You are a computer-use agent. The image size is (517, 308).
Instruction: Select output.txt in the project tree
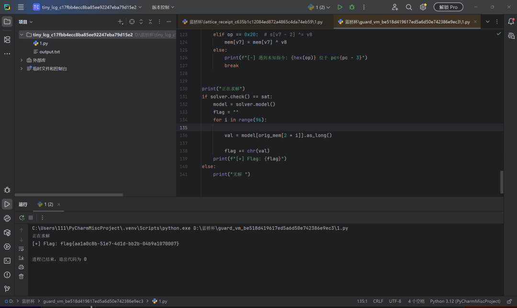tap(49, 52)
